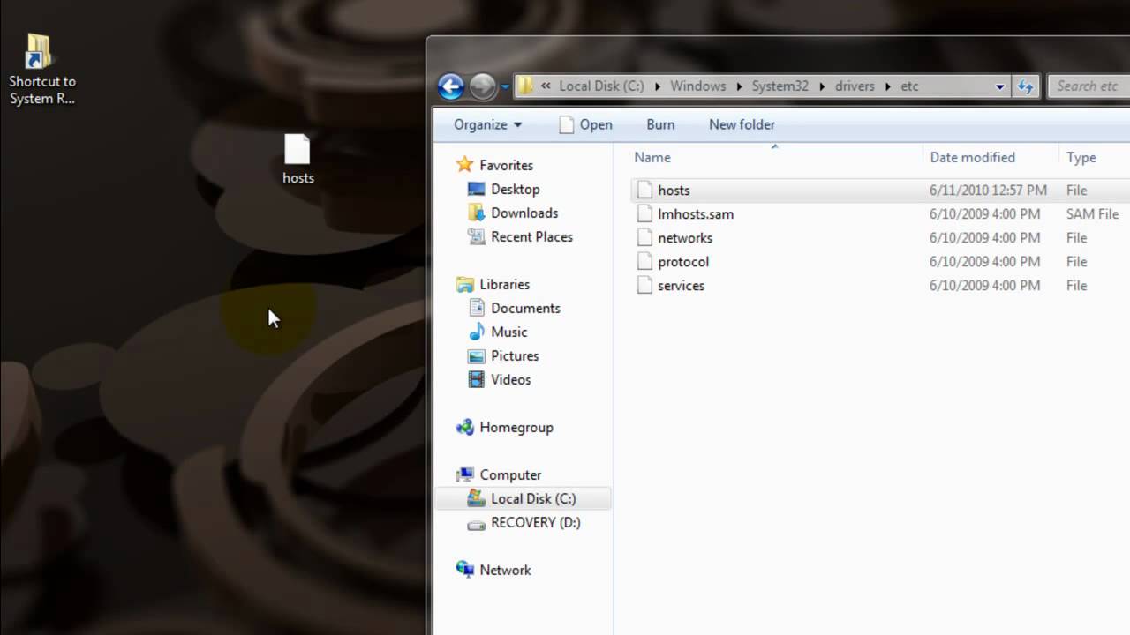
Task: Click the Recent Places icon
Action: pos(476,236)
